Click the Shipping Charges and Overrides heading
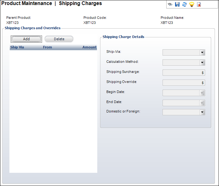This screenshot has height=186, width=219. [33, 28]
